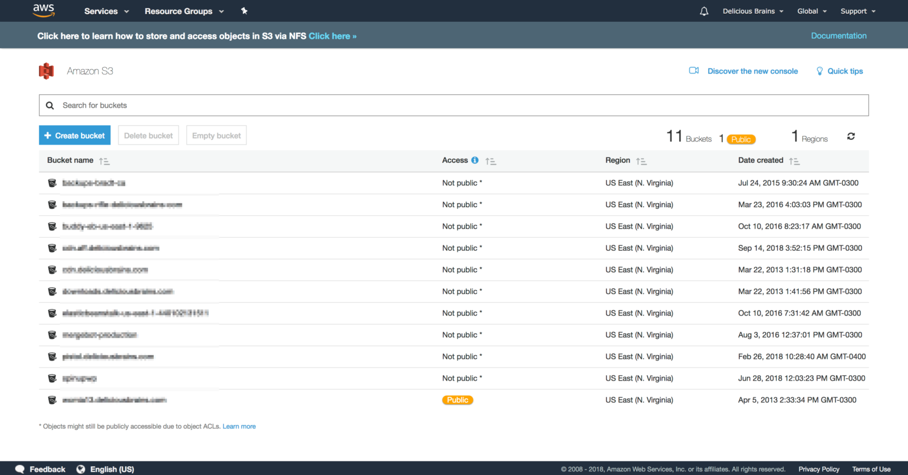Click the Bucket name column header
The width and height of the screenshot is (908, 475).
pyautogui.click(x=70, y=160)
